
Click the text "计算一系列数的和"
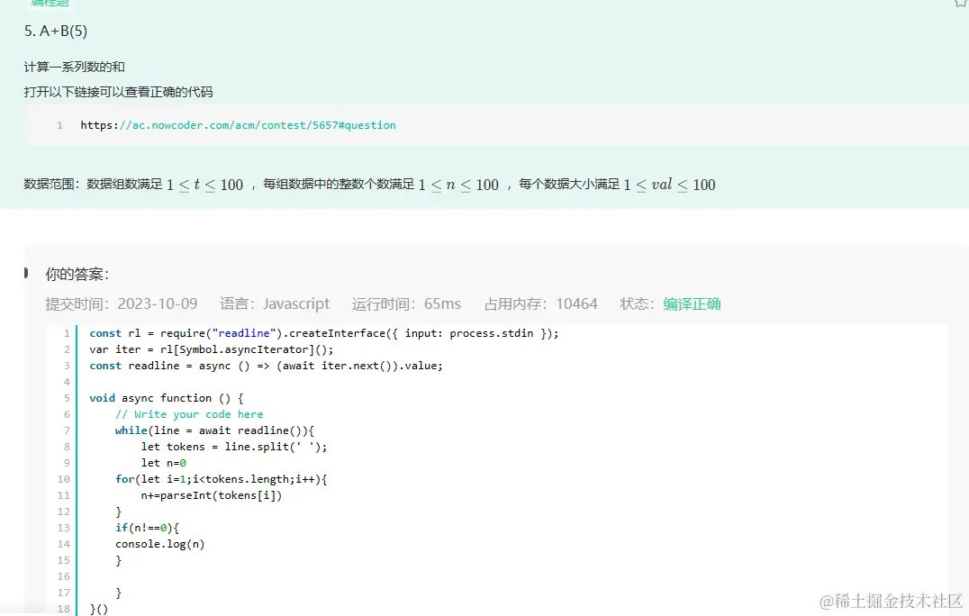[x=74, y=67]
